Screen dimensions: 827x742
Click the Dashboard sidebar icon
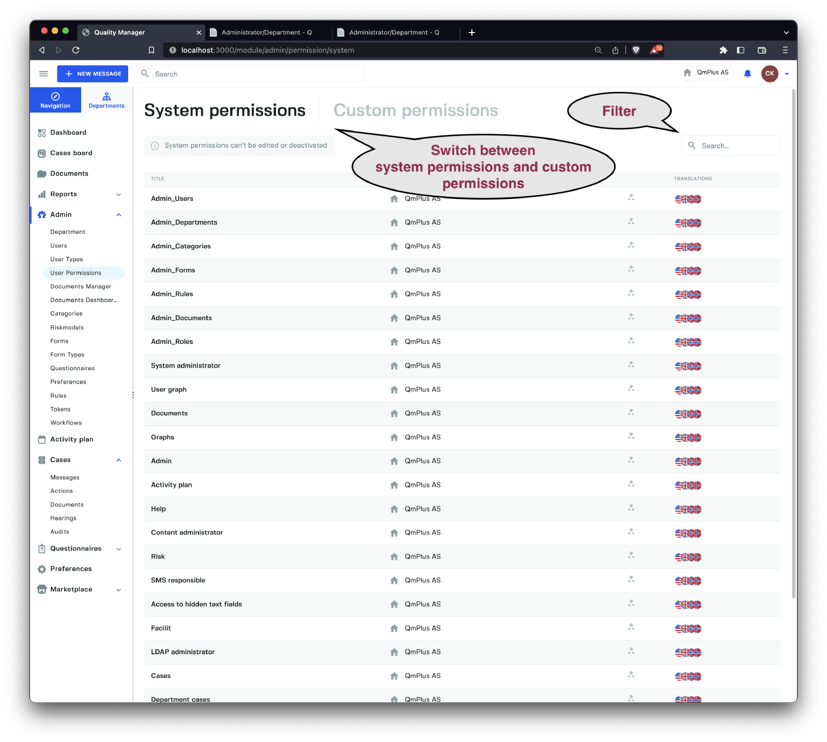point(42,133)
